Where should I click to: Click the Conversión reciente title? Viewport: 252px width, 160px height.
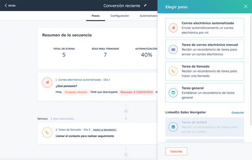coord(122,6)
